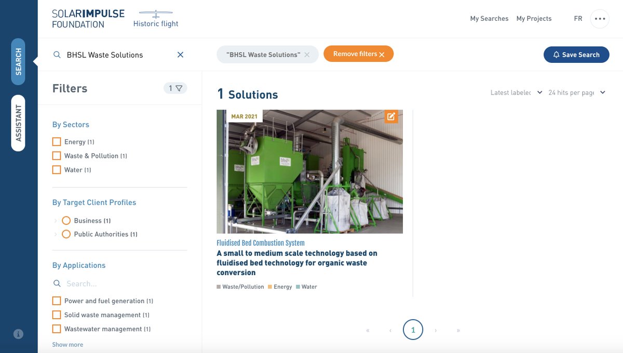
Task: Click the bell icon on Save Search
Action: coord(556,55)
